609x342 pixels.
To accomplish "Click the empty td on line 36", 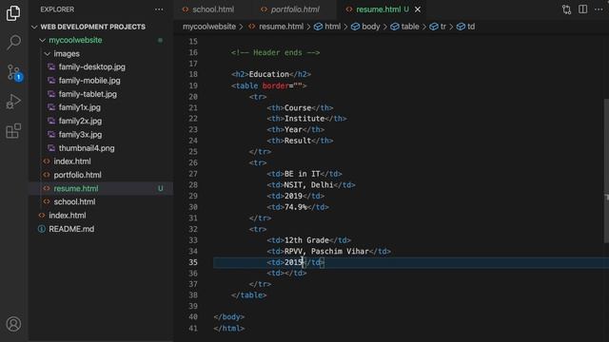I will [286, 274].
